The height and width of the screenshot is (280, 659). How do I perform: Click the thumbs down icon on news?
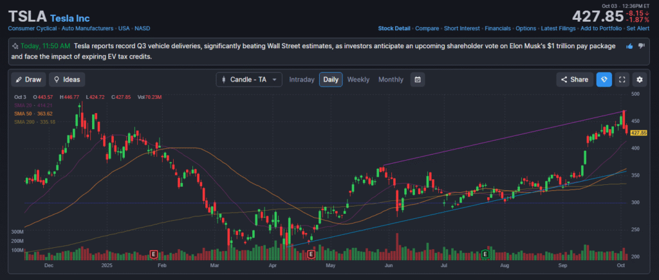coord(641,46)
